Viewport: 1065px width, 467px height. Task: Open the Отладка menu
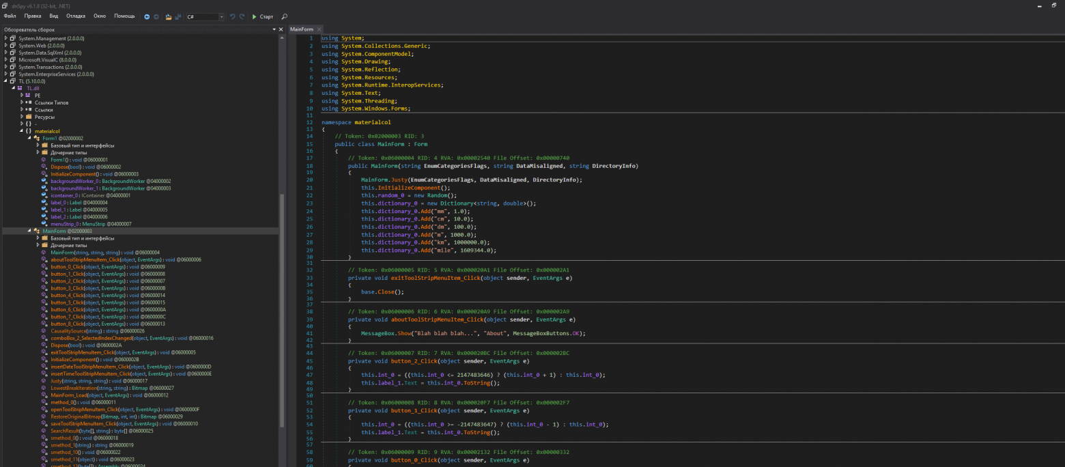(x=76, y=16)
